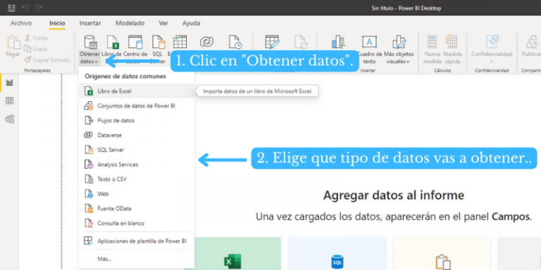Open the Confidencialidad dropdown
The image size is (541, 270).
pos(492,49)
